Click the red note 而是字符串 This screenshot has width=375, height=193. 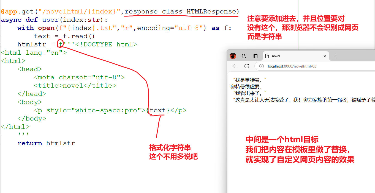(264, 37)
